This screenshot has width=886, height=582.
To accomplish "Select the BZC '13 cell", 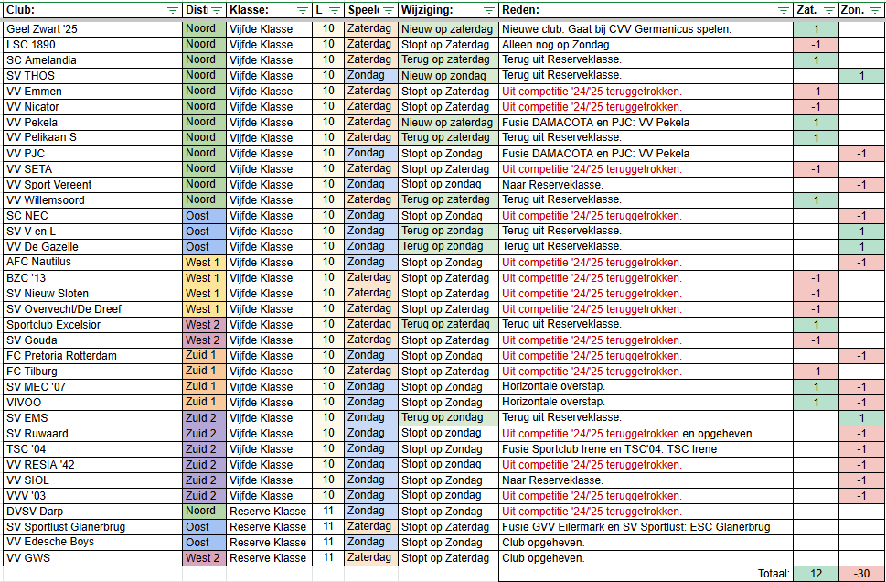I will pos(92,277).
